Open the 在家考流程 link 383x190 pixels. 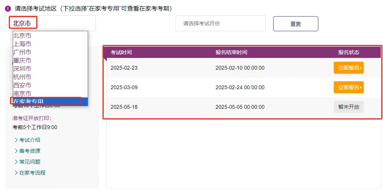[x=32, y=173]
